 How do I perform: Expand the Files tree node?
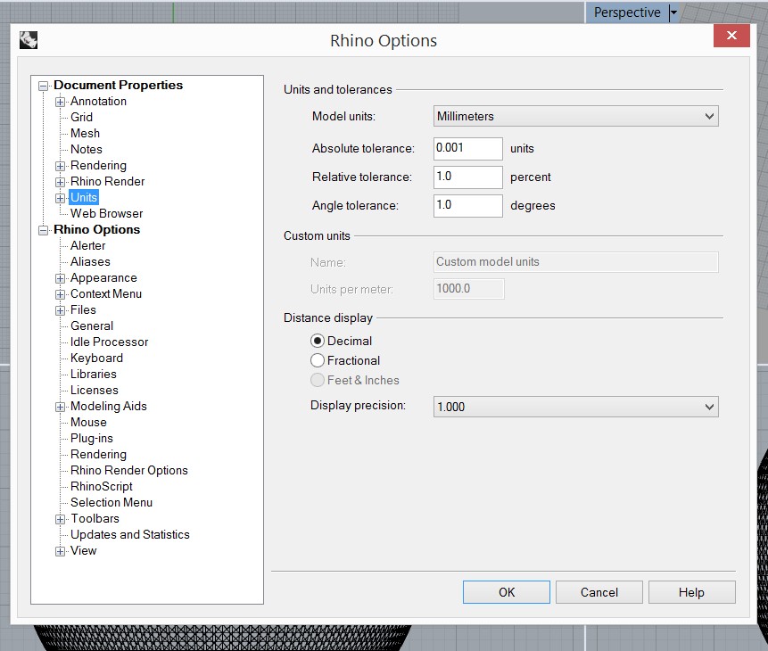tap(61, 310)
